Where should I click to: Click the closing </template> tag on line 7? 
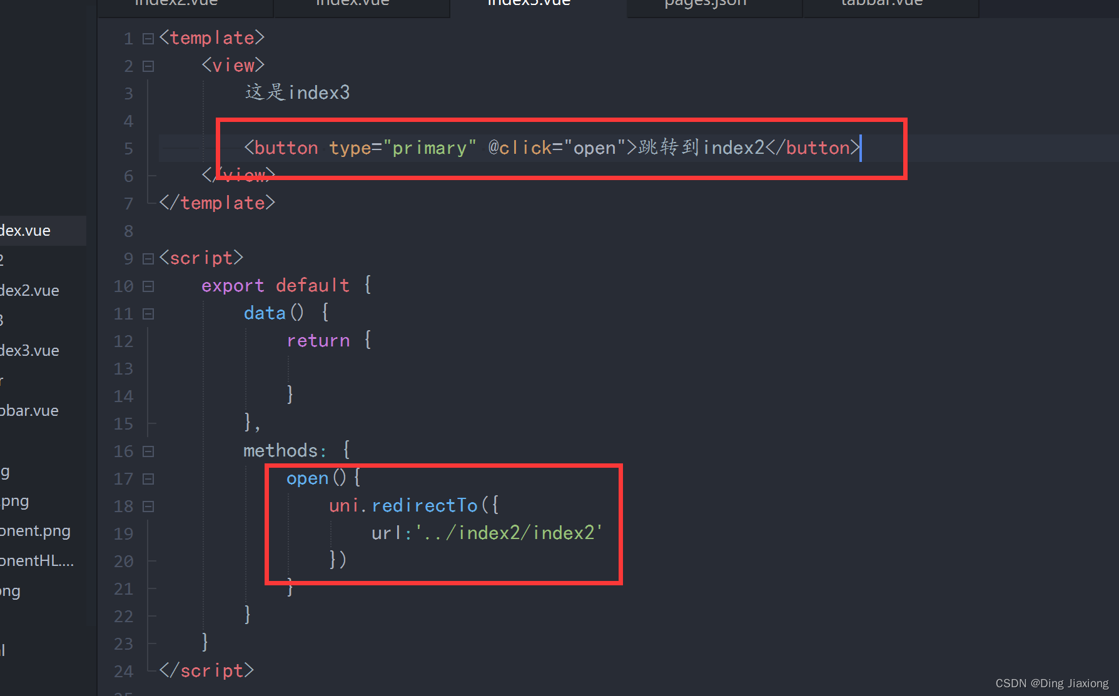217,203
